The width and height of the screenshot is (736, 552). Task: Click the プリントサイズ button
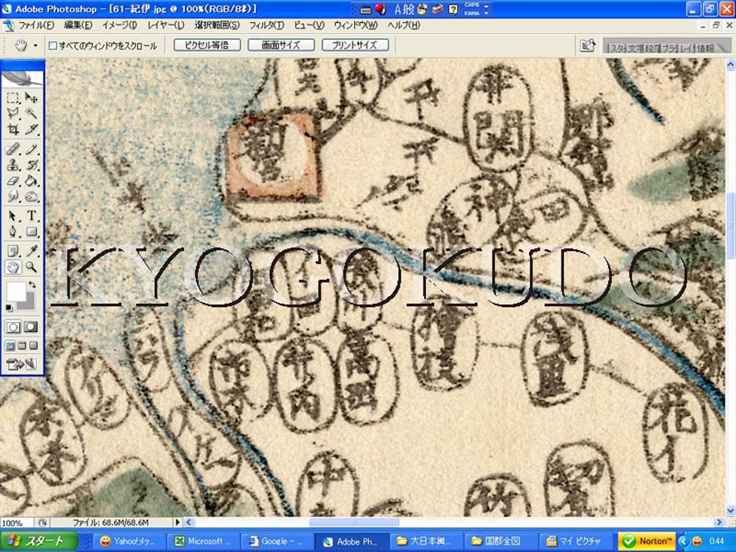coord(355,45)
